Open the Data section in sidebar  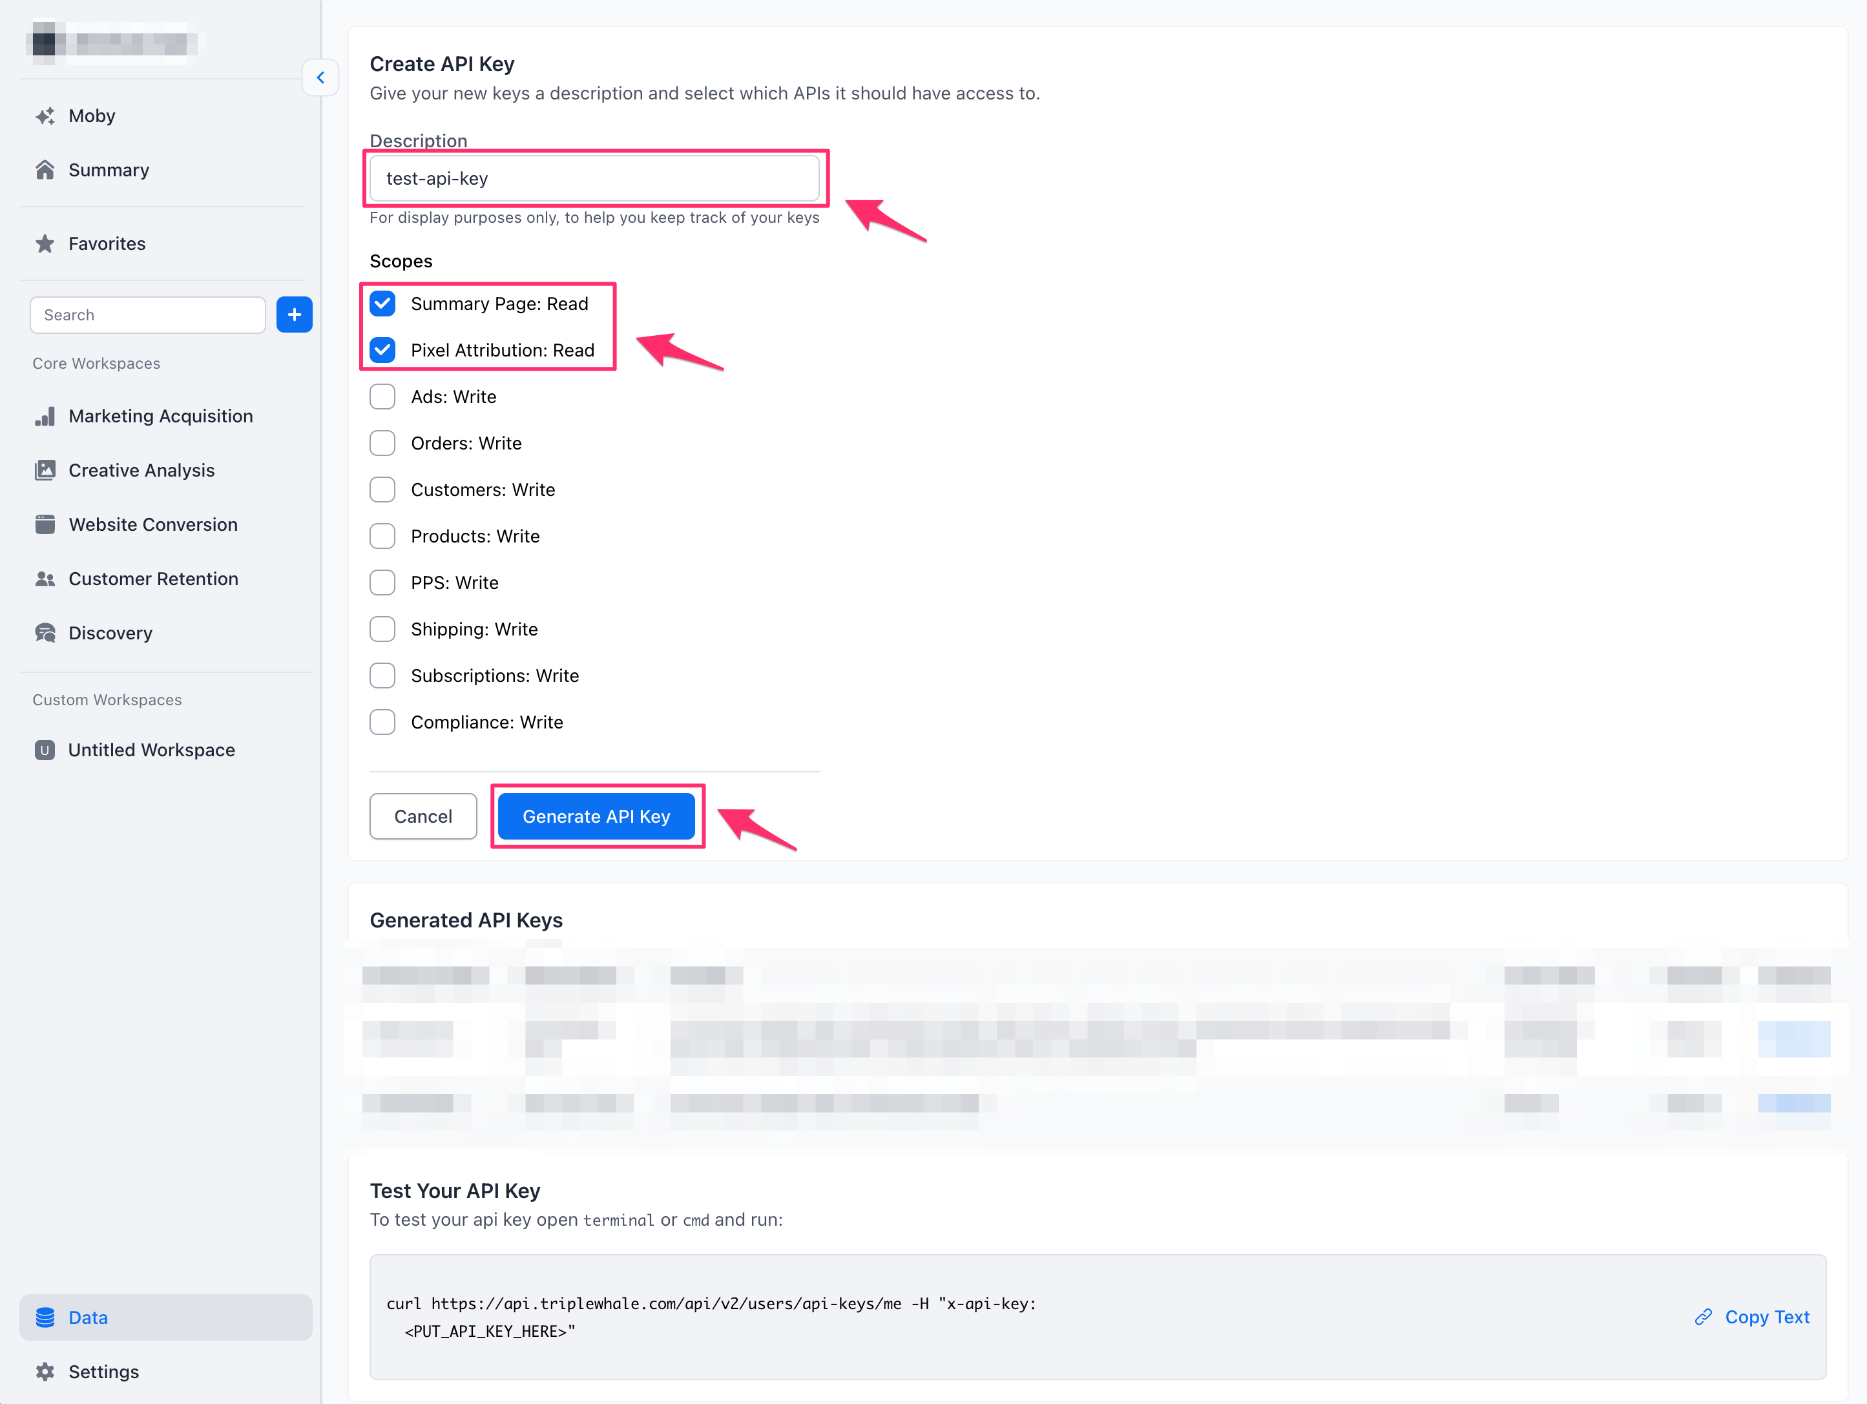pyautogui.click(x=165, y=1317)
